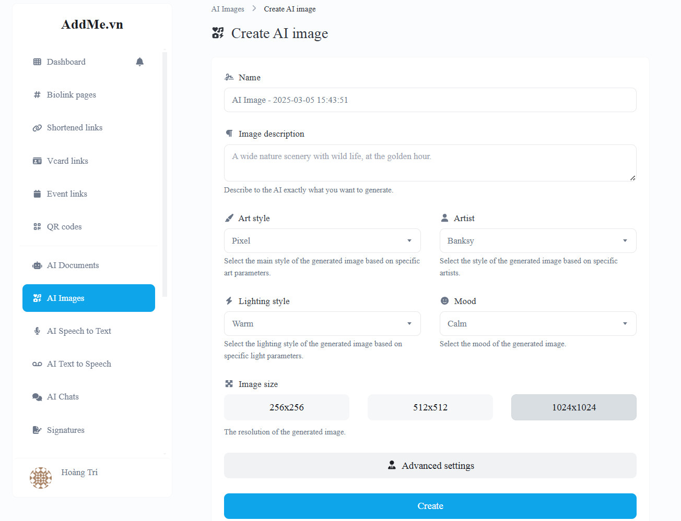Click the notification bell icon

tap(139, 62)
